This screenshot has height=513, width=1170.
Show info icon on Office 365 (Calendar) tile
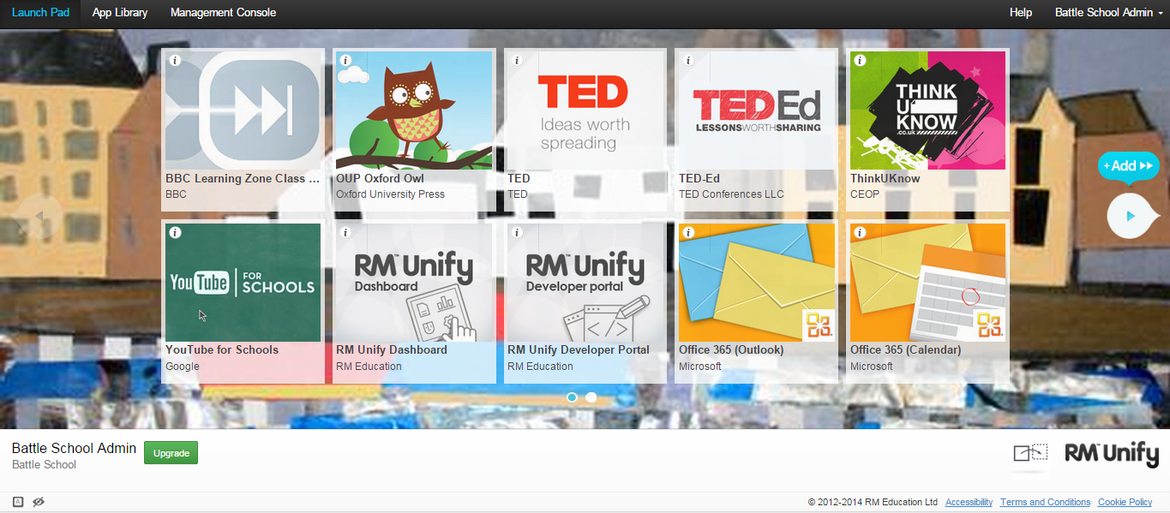click(861, 232)
